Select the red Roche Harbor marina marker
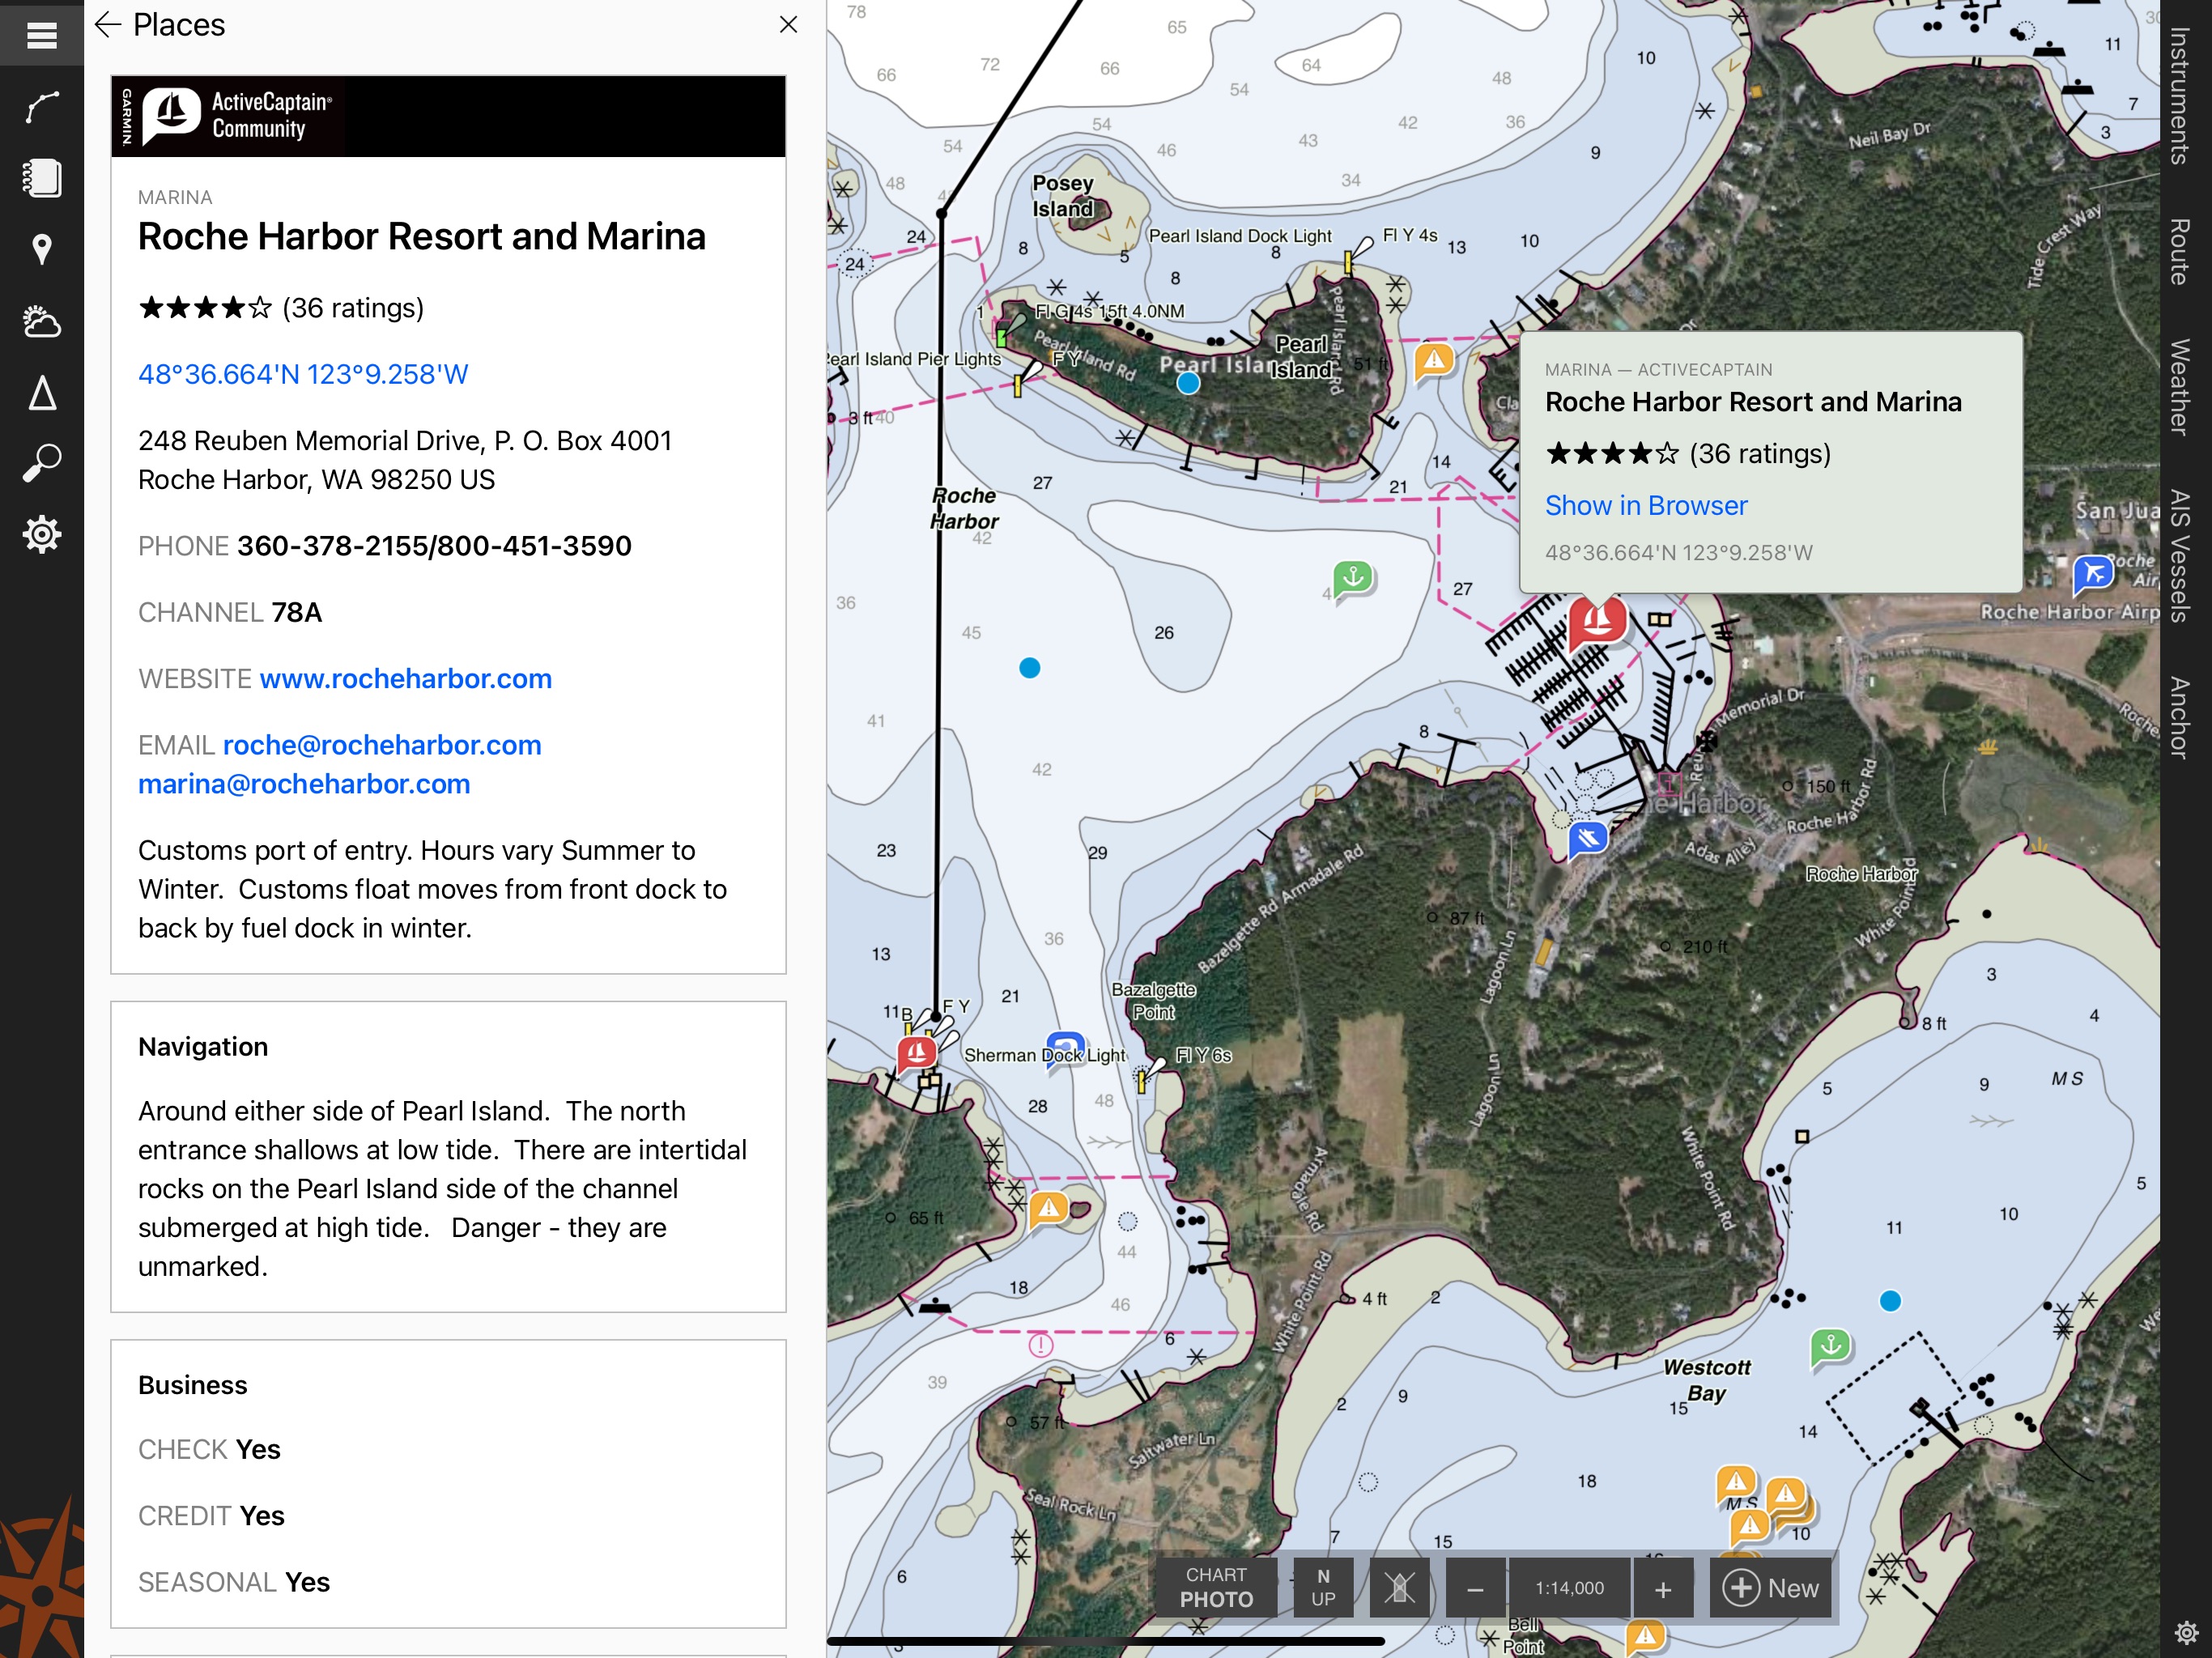 tap(1597, 622)
